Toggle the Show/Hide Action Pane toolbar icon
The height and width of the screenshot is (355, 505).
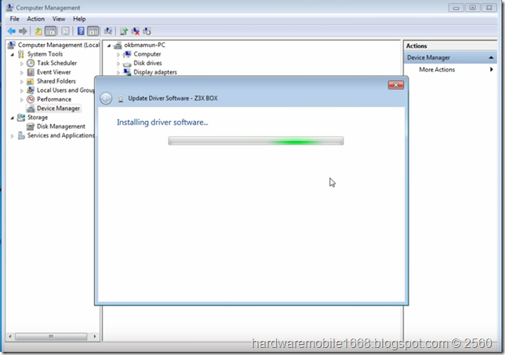coord(93,31)
